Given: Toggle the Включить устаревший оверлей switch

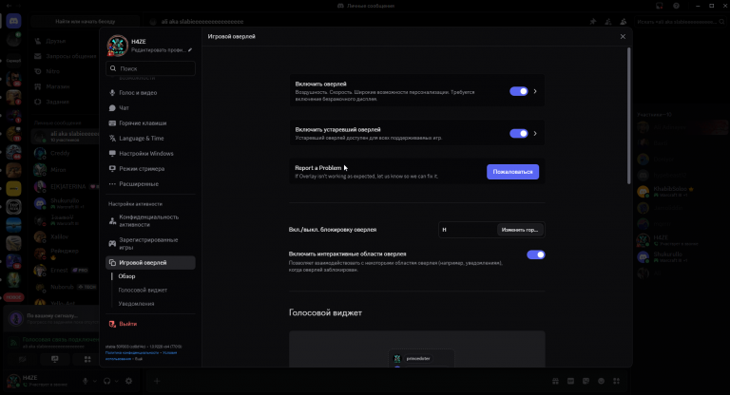Looking at the screenshot, I should (x=519, y=134).
